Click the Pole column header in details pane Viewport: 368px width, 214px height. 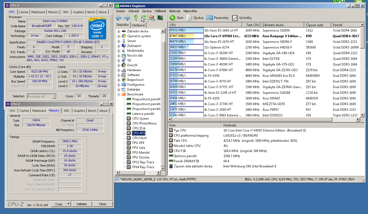[x=195, y=125]
